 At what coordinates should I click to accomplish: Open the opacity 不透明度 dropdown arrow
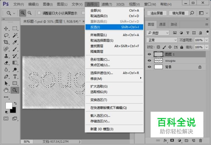click(206, 40)
